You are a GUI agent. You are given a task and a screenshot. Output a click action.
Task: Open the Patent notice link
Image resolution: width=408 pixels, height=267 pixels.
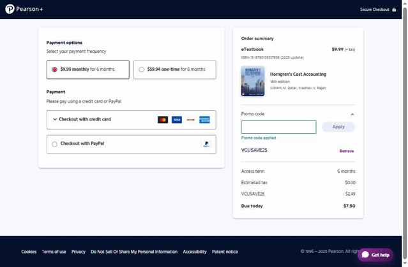[x=225, y=252]
